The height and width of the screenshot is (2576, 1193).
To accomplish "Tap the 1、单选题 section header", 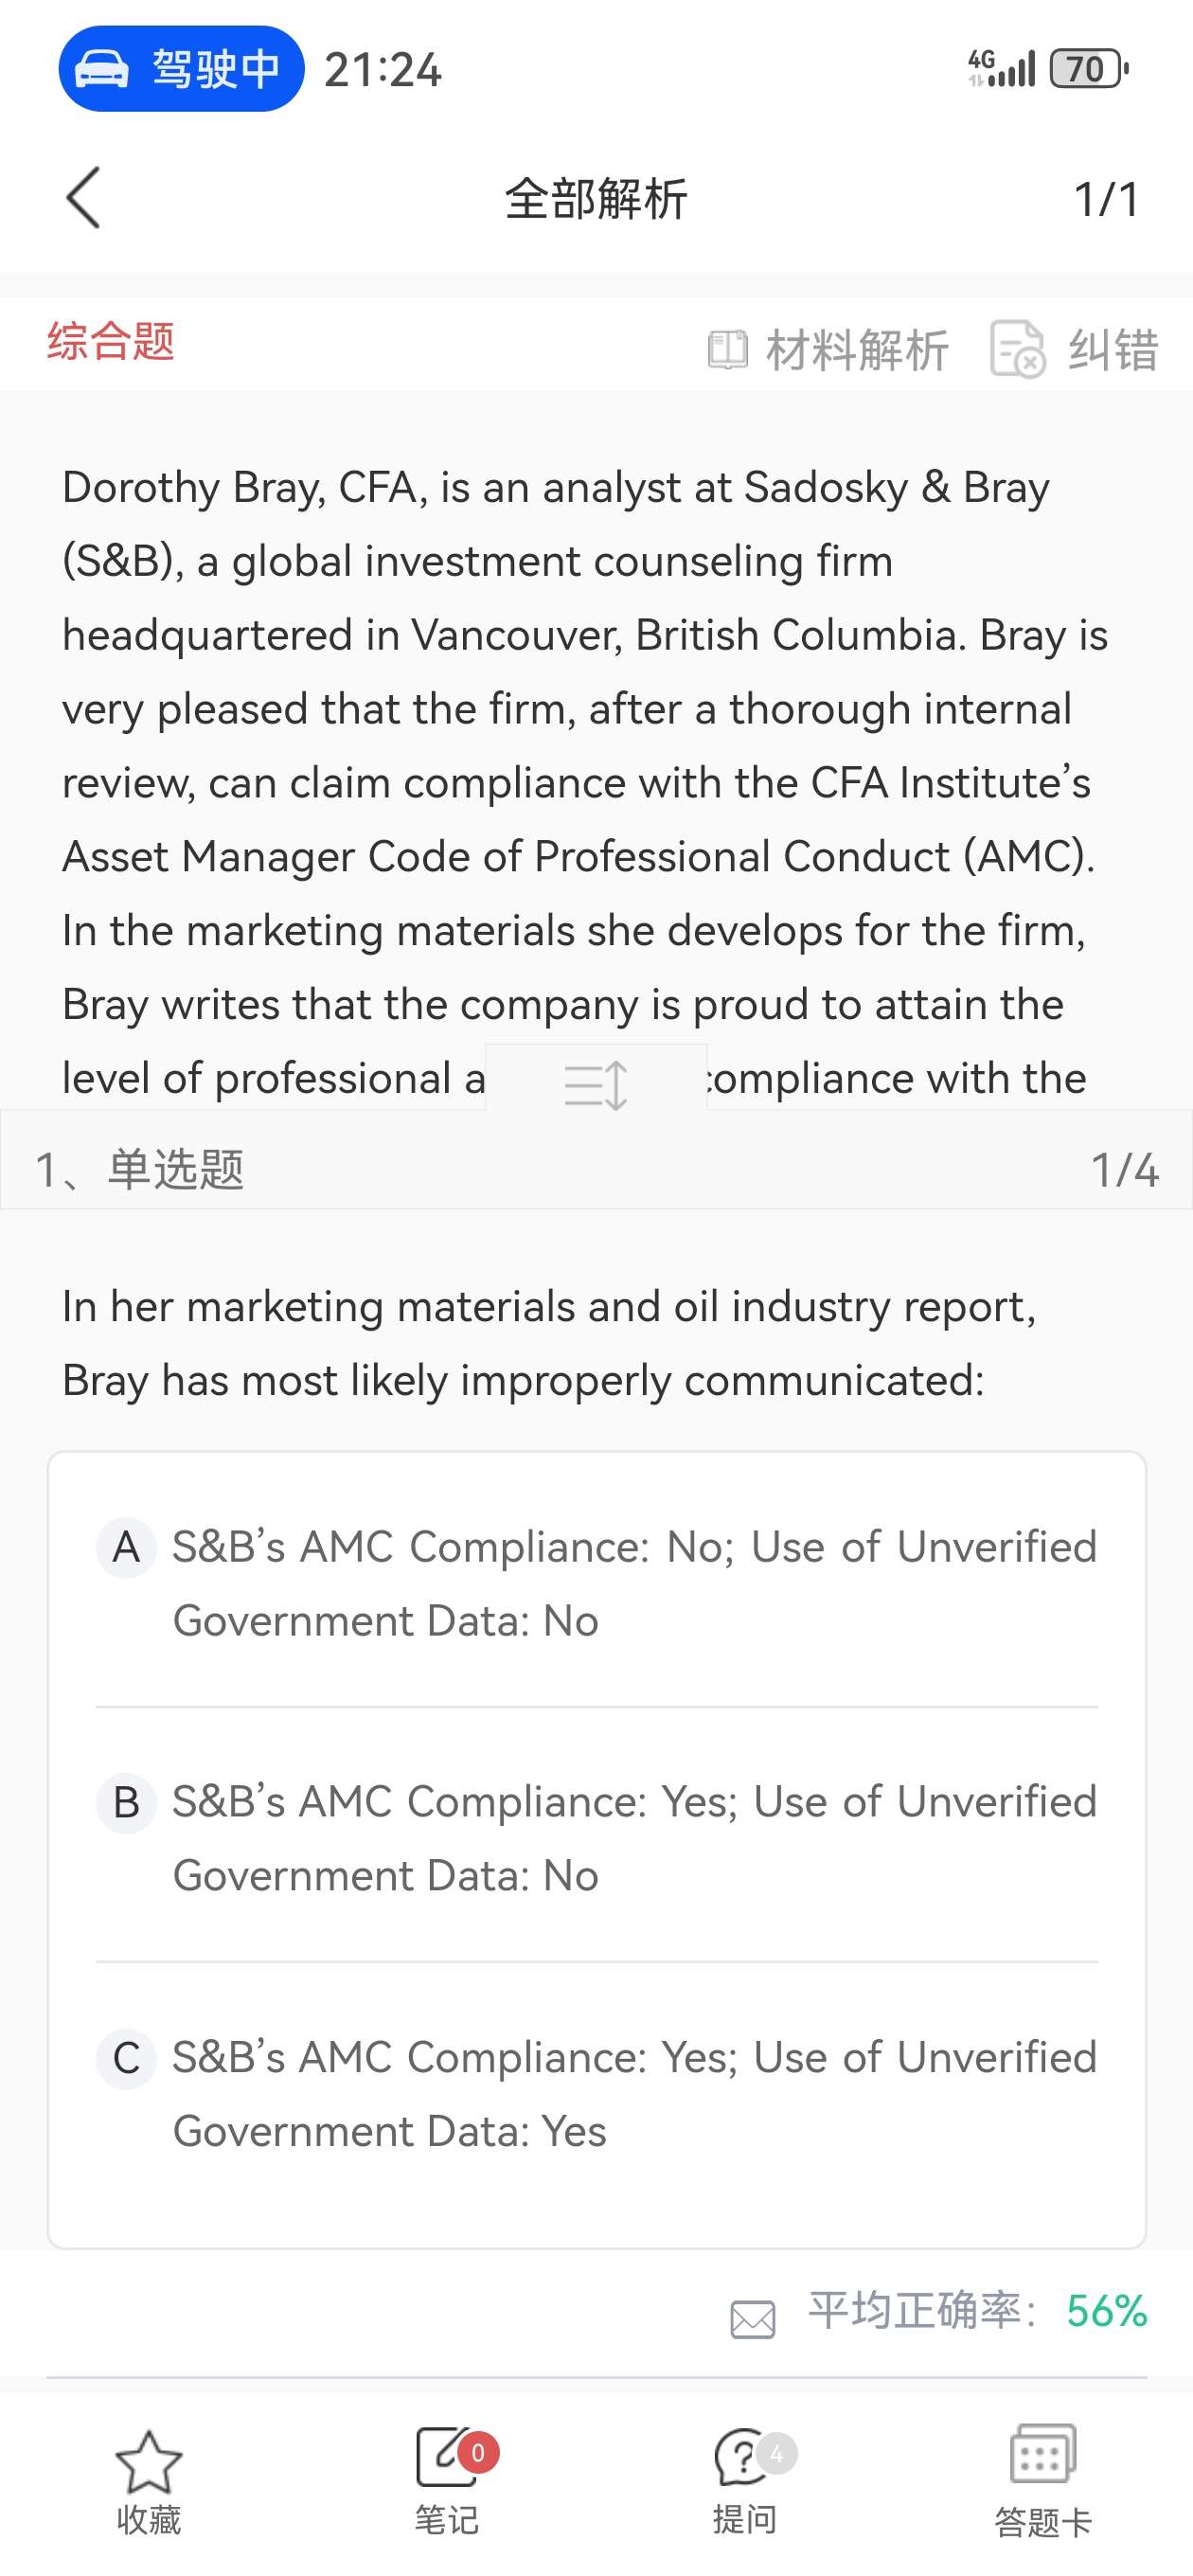I will (x=140, y=1169).
